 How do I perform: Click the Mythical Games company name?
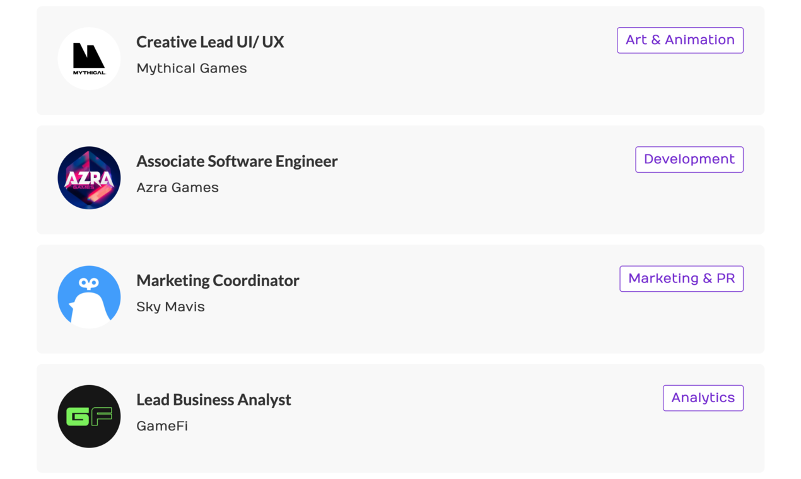click(192, 68)
